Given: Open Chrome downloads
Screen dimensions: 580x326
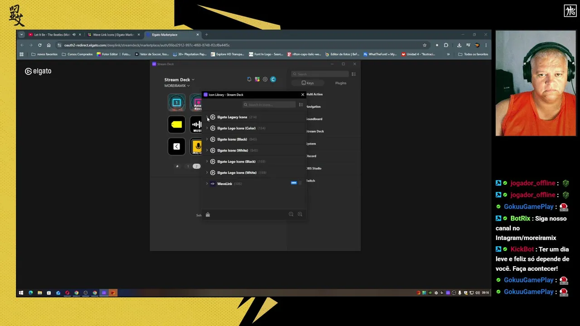Looking at the screenshot, I should 459,45.
